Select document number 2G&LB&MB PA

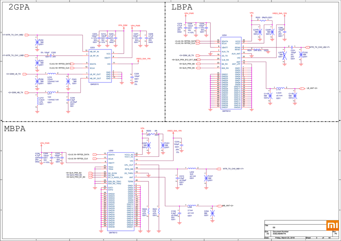(x=279, y=234)
